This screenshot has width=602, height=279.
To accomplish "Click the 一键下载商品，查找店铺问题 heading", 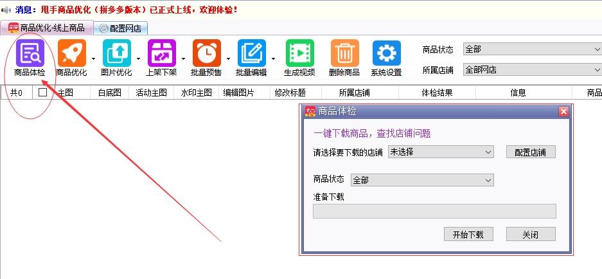I will click(x=372, y=133).
